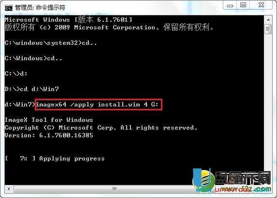Screen dimensions: 277x198
Task: Click the horizontal scrollbar thumb grip
Action: pos(114,189)
